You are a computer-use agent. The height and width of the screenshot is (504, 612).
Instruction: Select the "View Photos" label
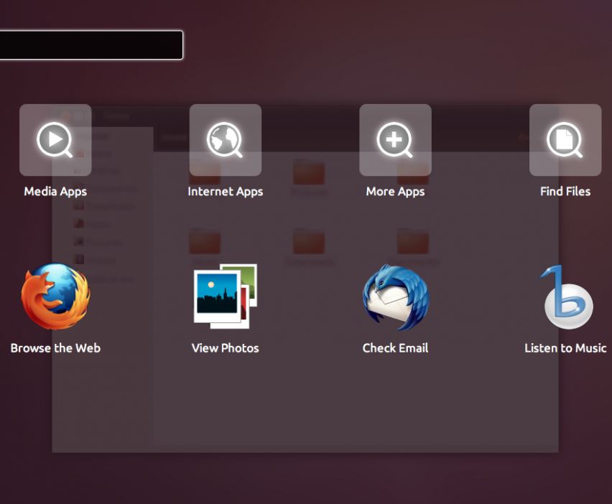tap(225, 348)
